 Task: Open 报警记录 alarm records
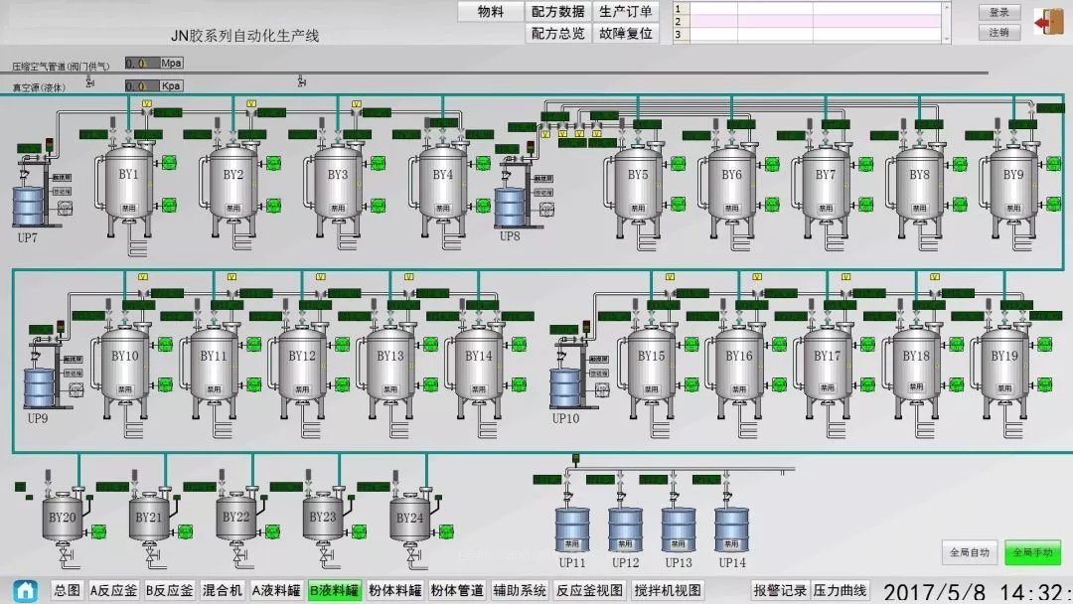(x=780, y=591)
